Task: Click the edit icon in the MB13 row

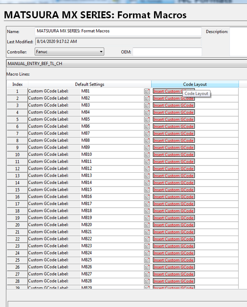Action: point(147,176)
